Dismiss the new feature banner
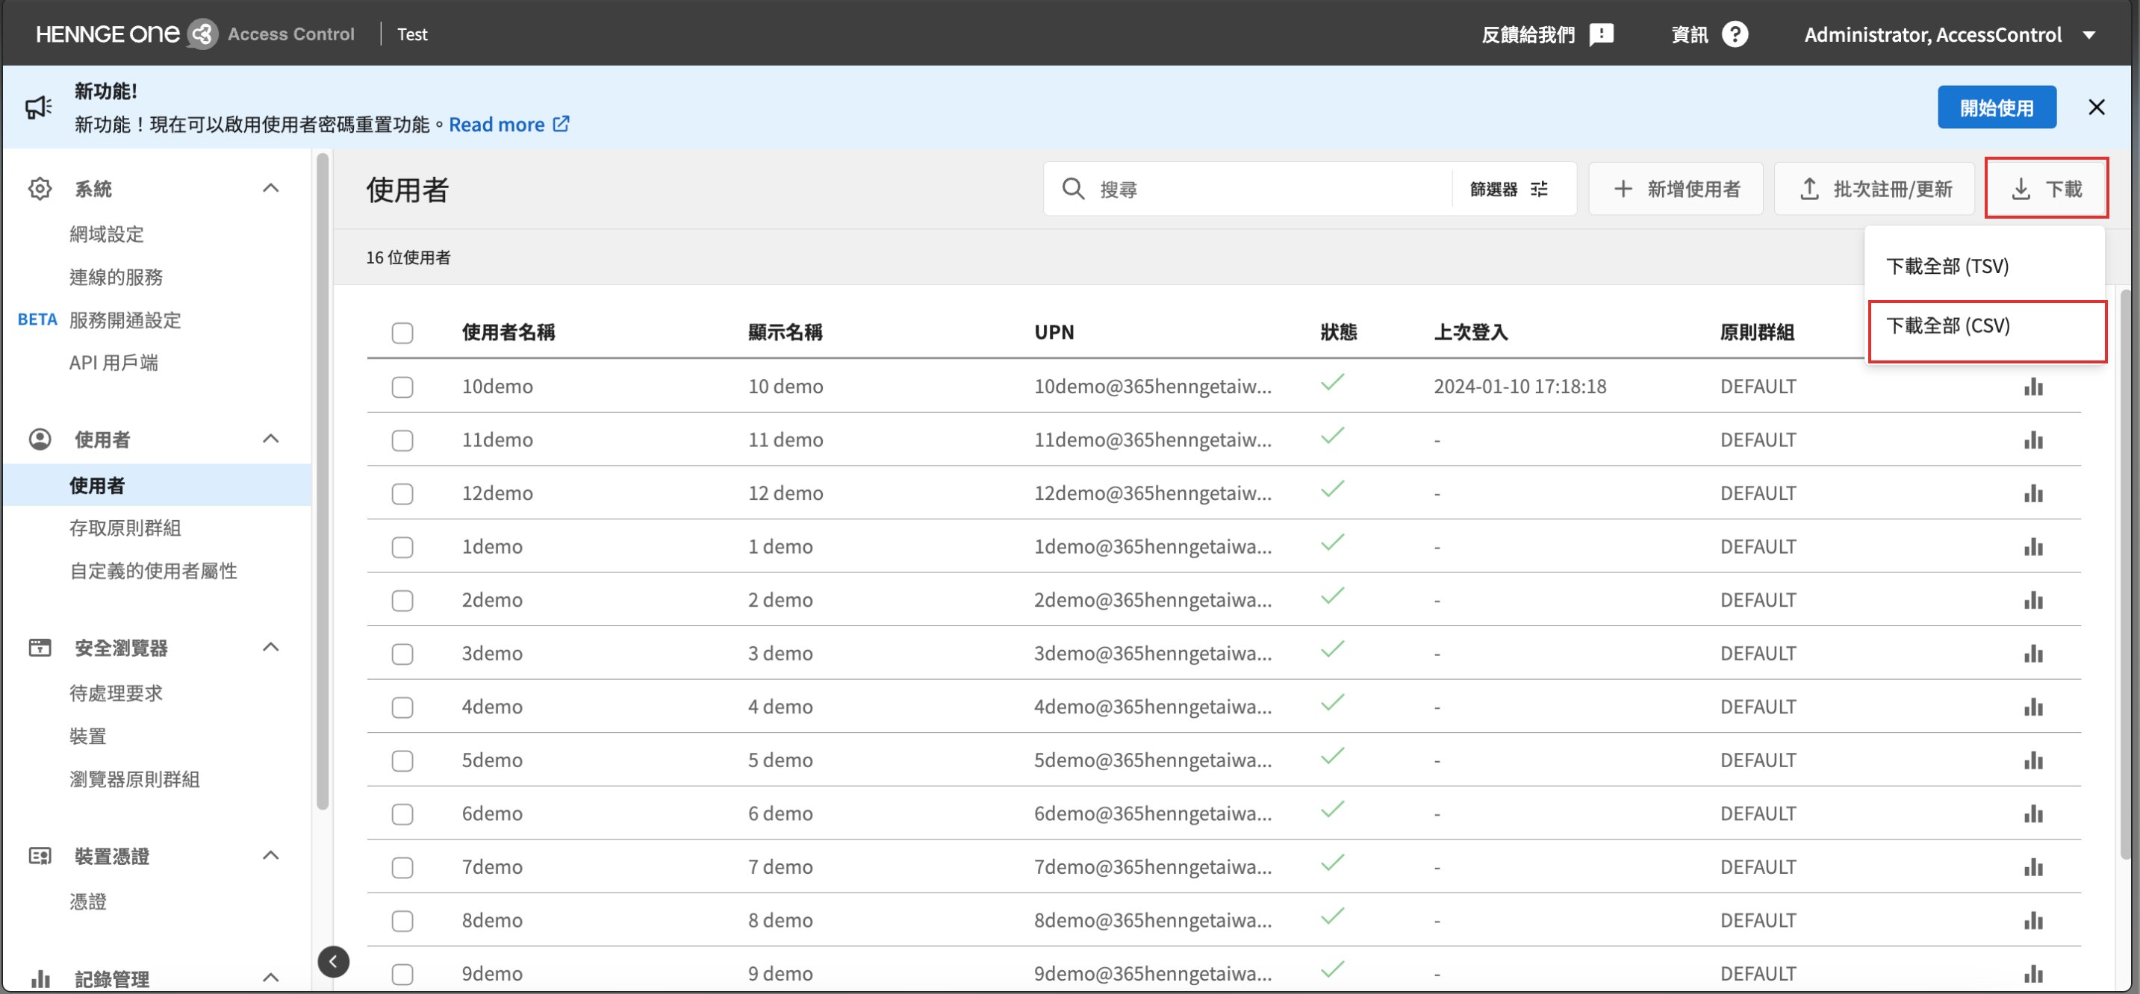Screen dimensions: 2140x994 (x=2095, y=107)
